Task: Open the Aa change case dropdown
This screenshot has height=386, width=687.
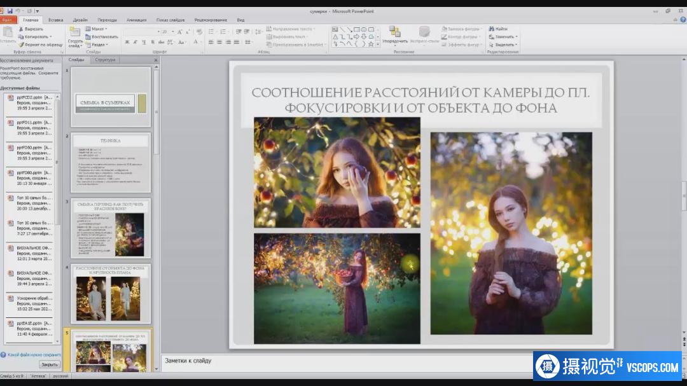Action: pyautogui.click(x=182, y=42)
